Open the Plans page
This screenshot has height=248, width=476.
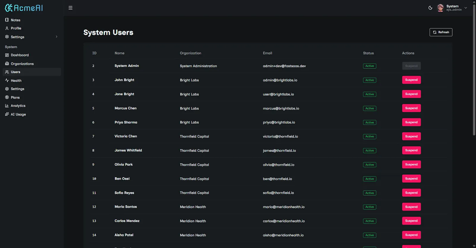pos(32,97)
